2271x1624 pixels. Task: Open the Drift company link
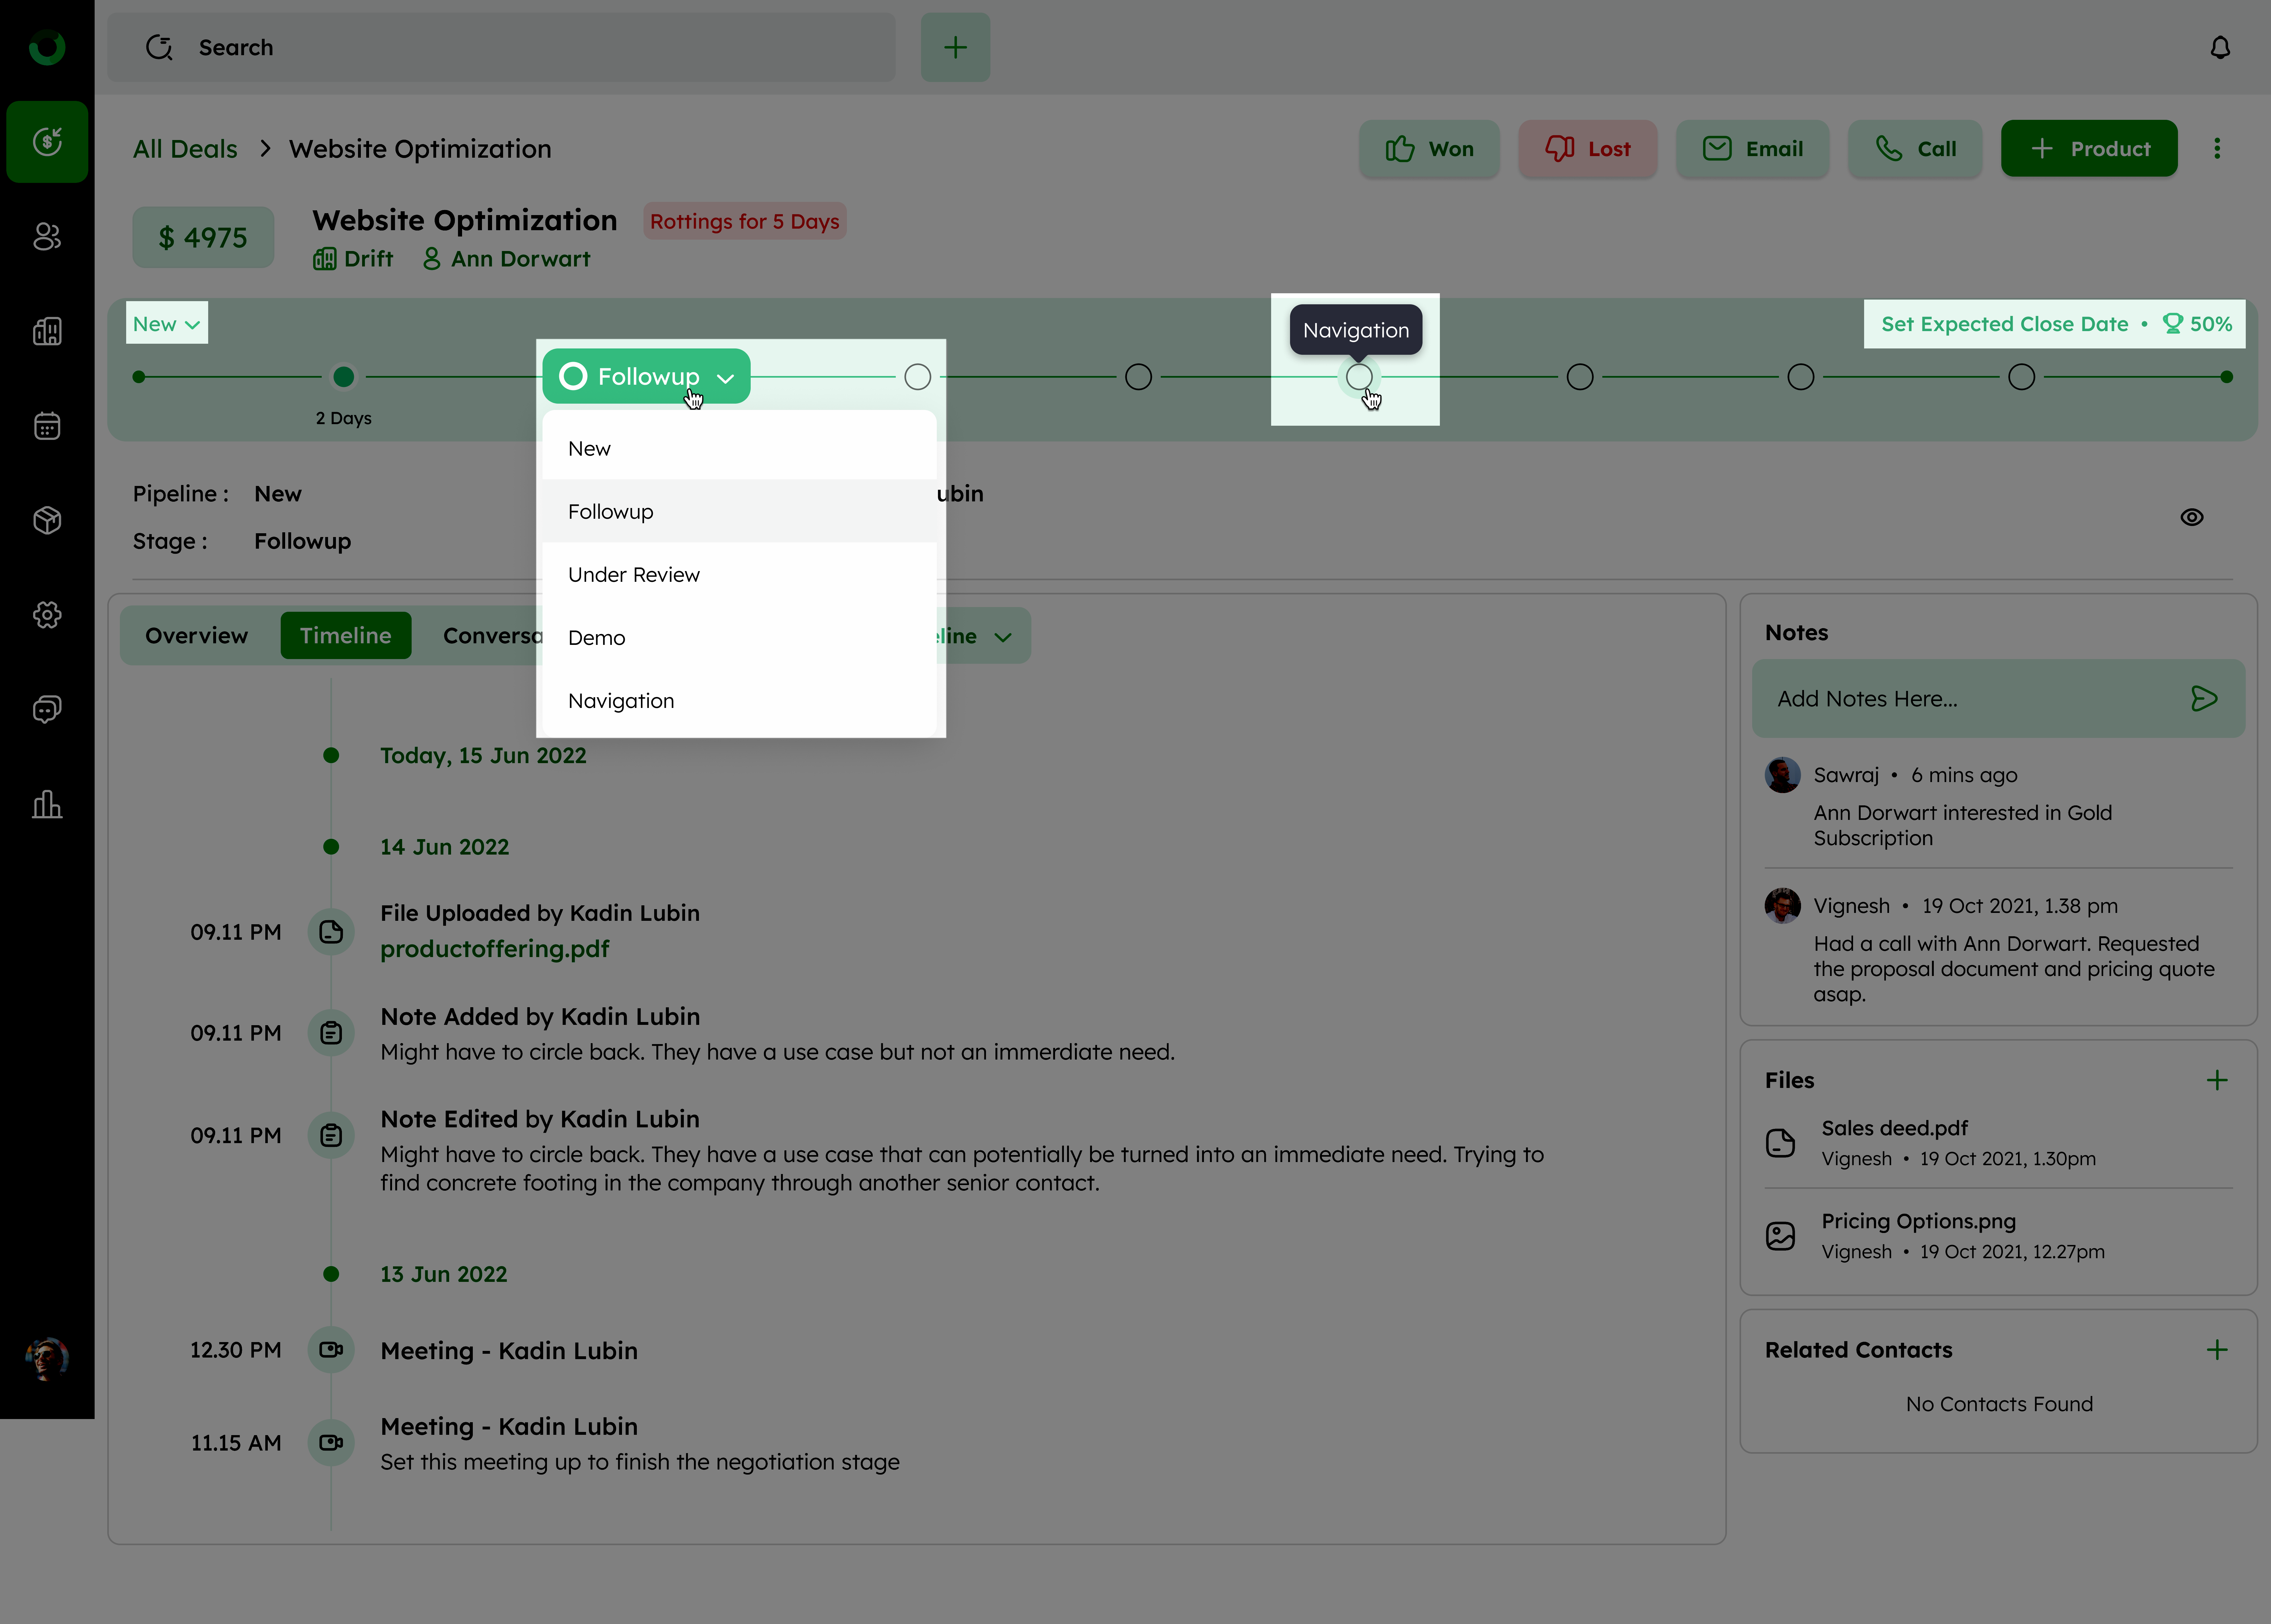pos(353,259)
